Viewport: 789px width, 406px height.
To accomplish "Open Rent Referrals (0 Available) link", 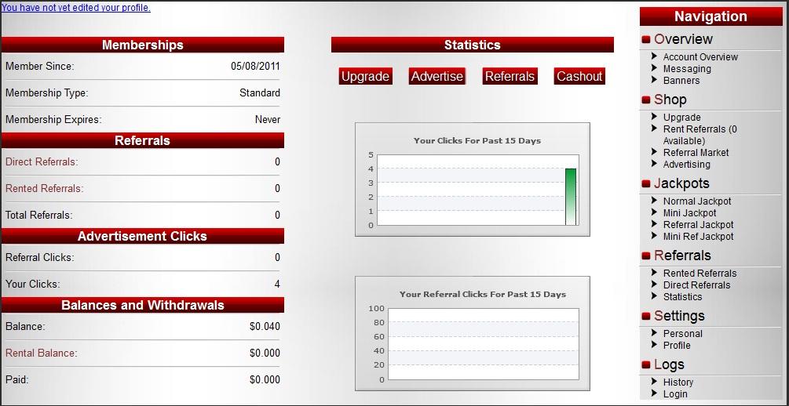I will (700, 135).
